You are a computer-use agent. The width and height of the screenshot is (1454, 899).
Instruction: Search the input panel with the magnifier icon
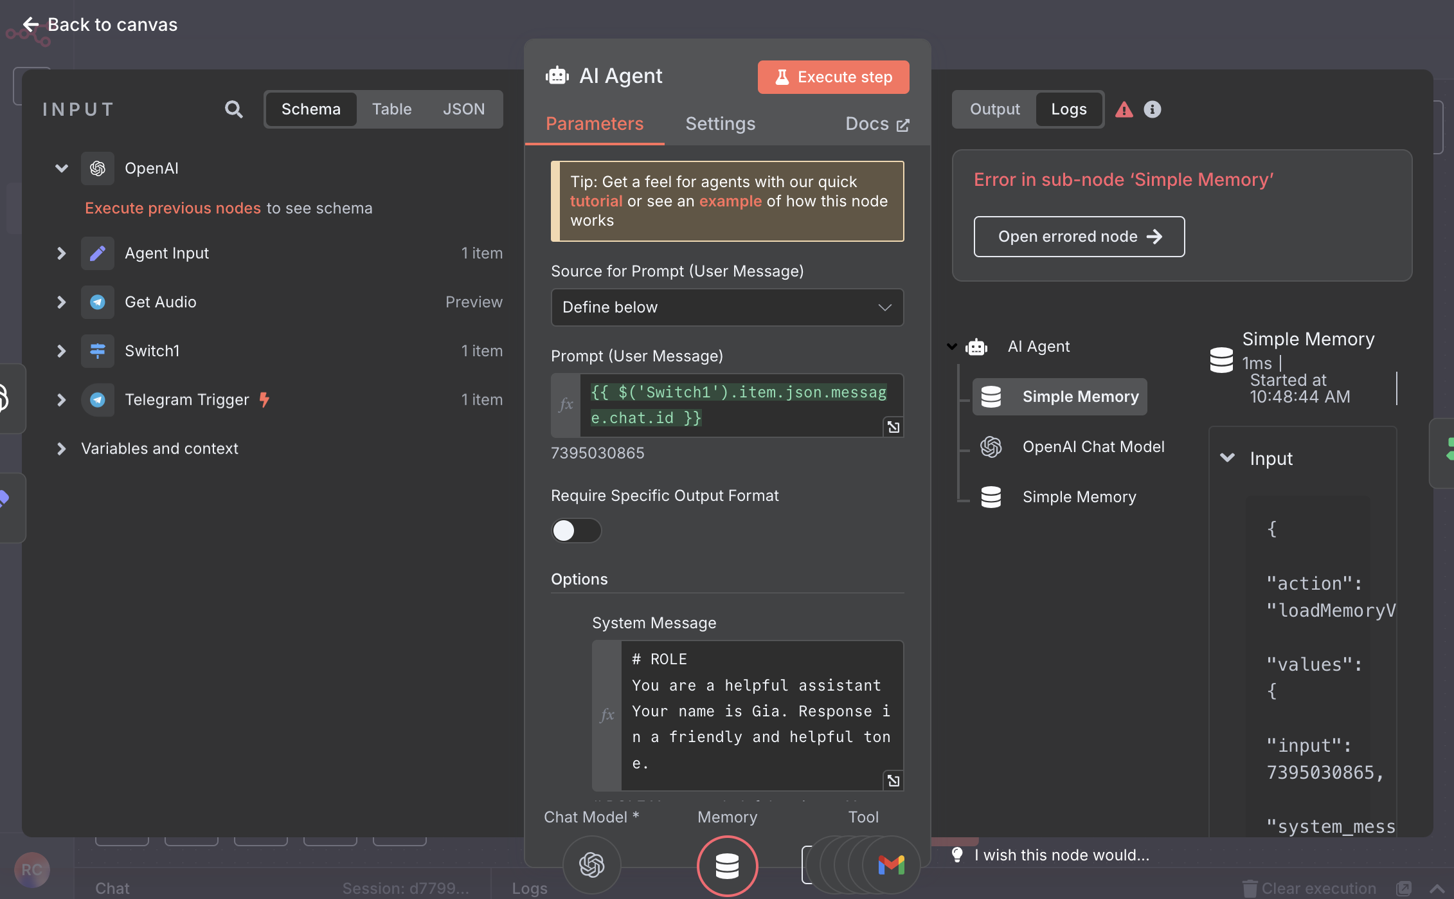[x=233, y=109]
